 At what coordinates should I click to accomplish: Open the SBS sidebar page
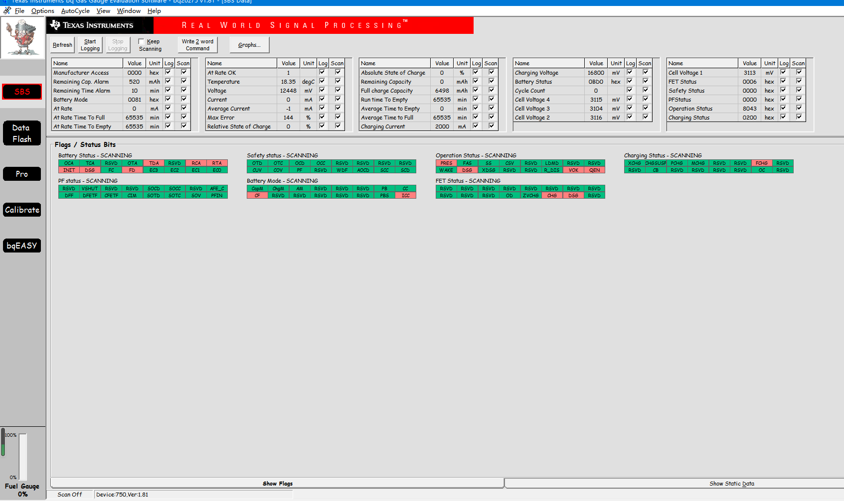click(x=22, y=92)
